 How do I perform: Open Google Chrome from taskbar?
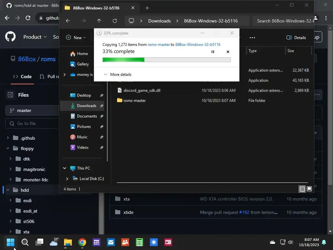(82, 242)
